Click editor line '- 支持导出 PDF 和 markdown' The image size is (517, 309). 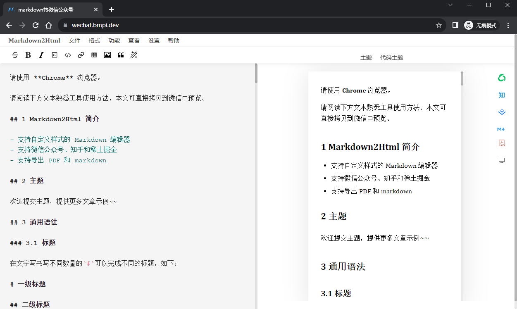pyautogui.click(x=58, y=160)
